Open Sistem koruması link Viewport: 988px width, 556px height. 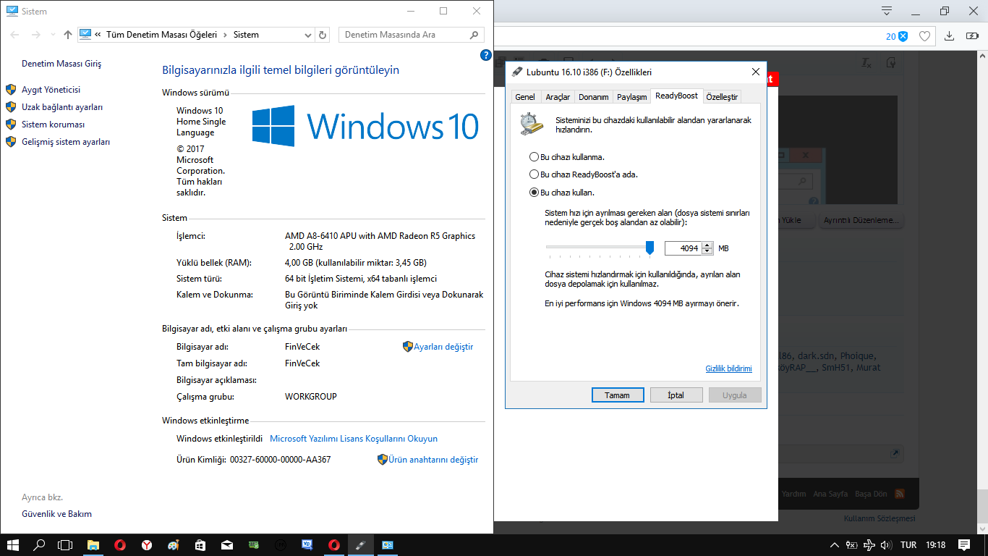point(53,125)
